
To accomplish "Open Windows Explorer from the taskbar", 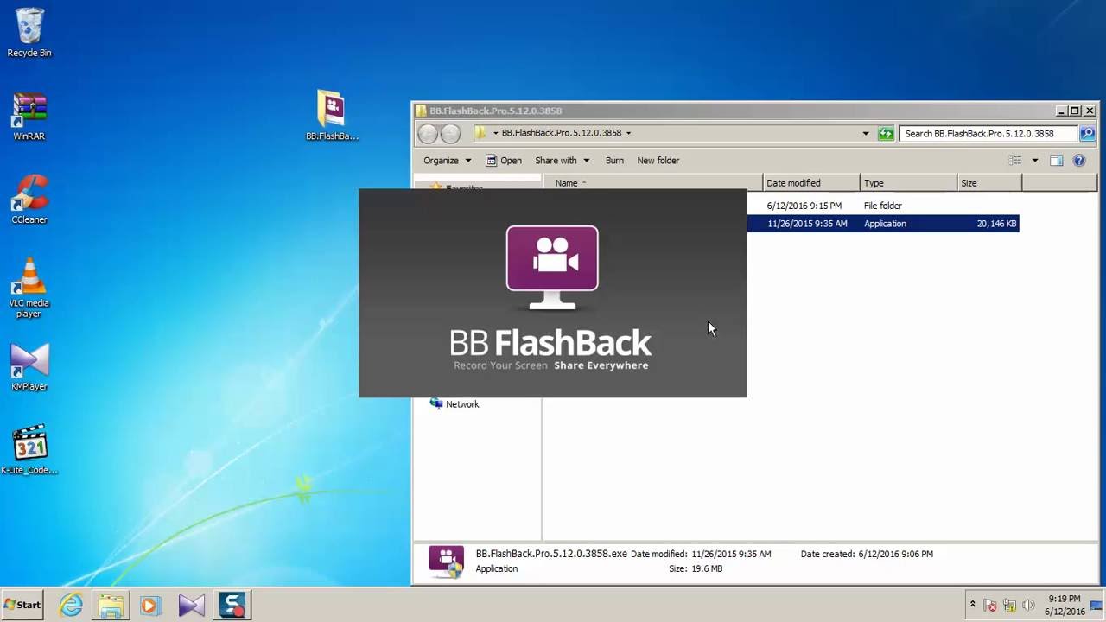I will 111,605.
